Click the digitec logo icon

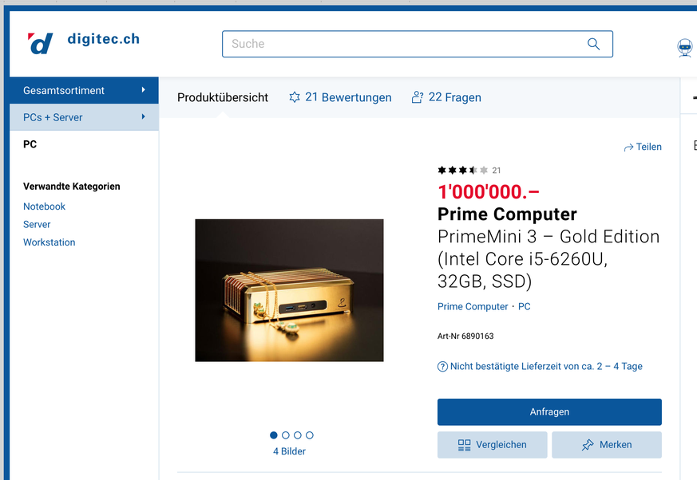[x=40, y=44]
